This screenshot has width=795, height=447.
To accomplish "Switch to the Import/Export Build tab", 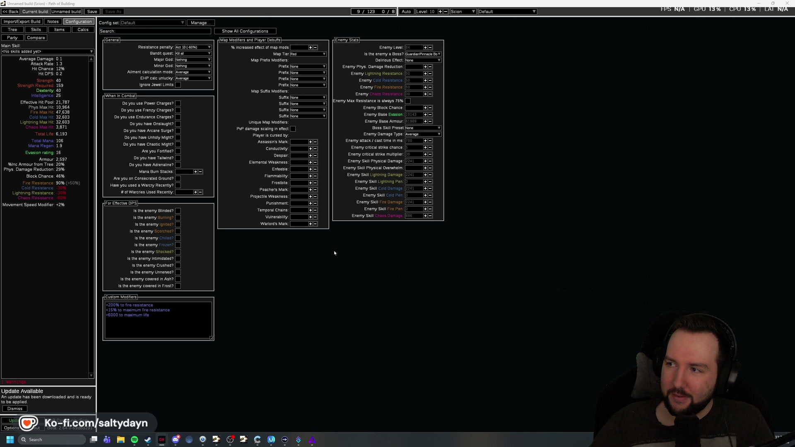I will [x=22, y=22].
